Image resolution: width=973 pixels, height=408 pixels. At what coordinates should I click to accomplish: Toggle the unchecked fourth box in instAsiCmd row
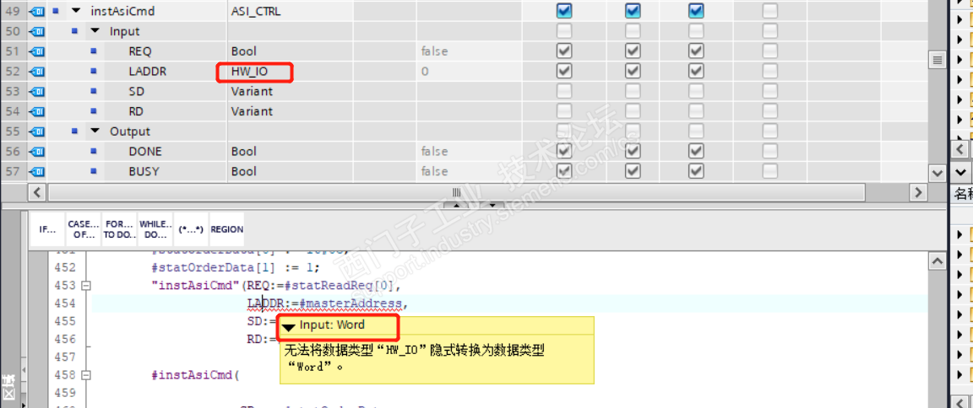(x=769, y=10)
